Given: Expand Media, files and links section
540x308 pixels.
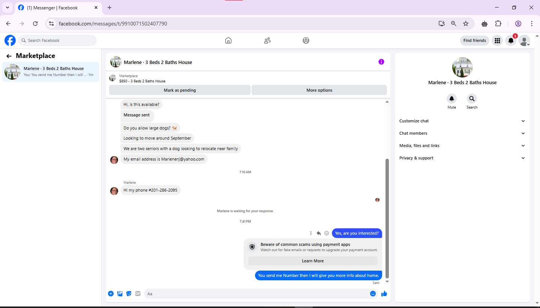Looking at the screenshot, I should click(462, 146).
